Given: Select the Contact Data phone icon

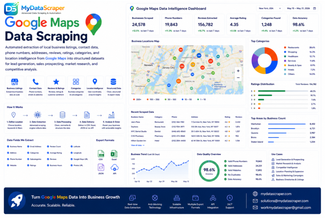Looking at the screenshot, I should tap(36, 82).
